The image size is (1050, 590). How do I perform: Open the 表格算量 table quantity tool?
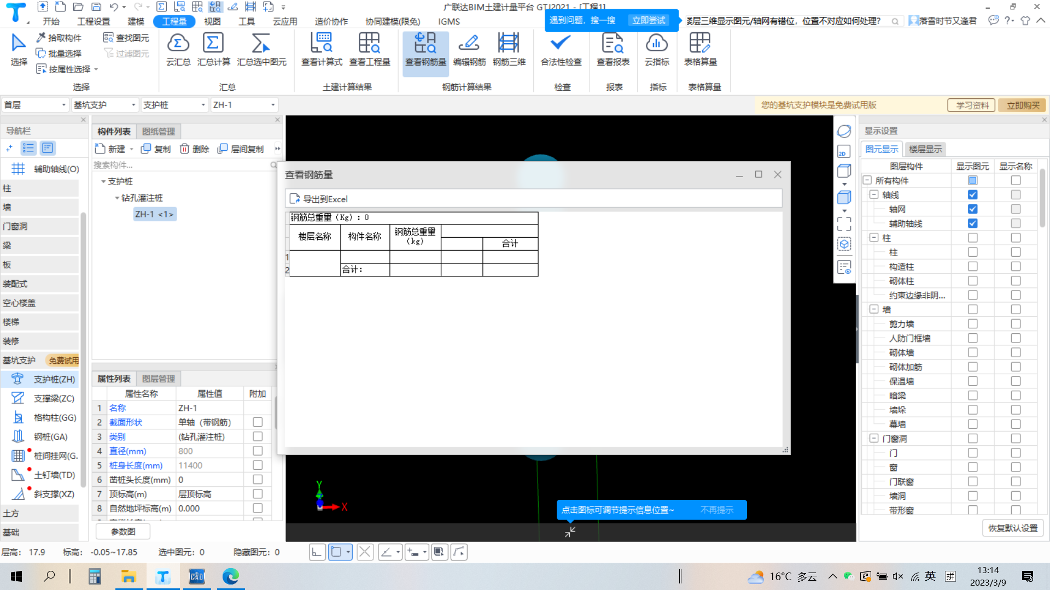pyautogui.click(x=701, y=50)
